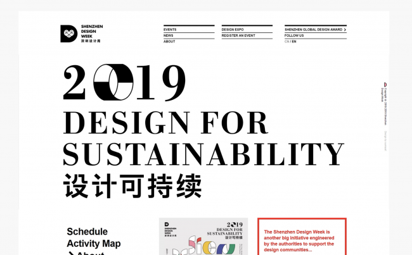Click the DESIGN FOR SUSTAINABILITY heading
Screen dimensions: 412x255
tap(203, 138)
